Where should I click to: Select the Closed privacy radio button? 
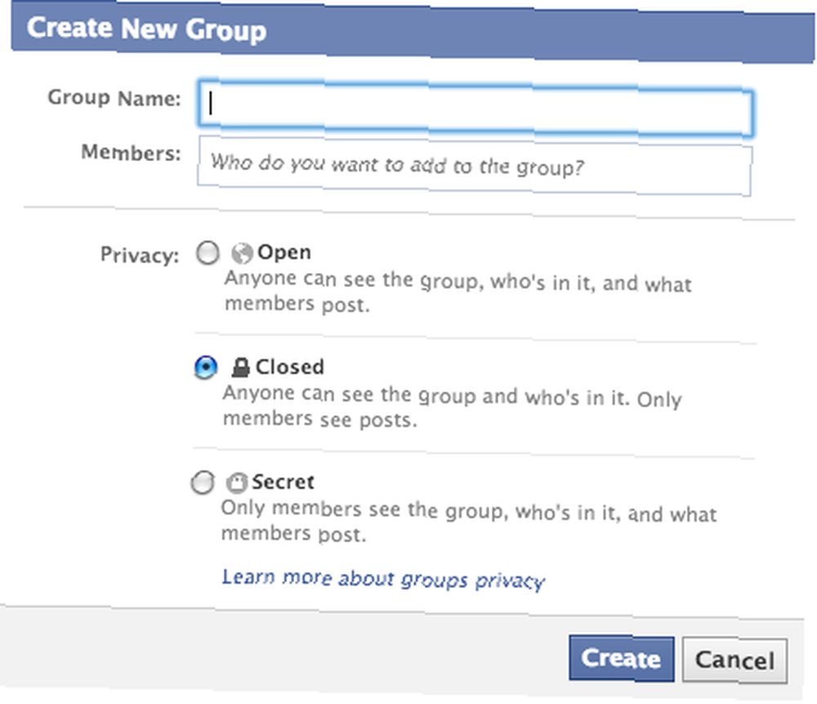click(205, 367)
